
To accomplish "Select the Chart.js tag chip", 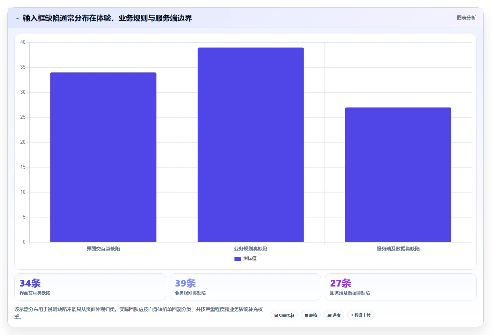I will [x=284, y=315].
